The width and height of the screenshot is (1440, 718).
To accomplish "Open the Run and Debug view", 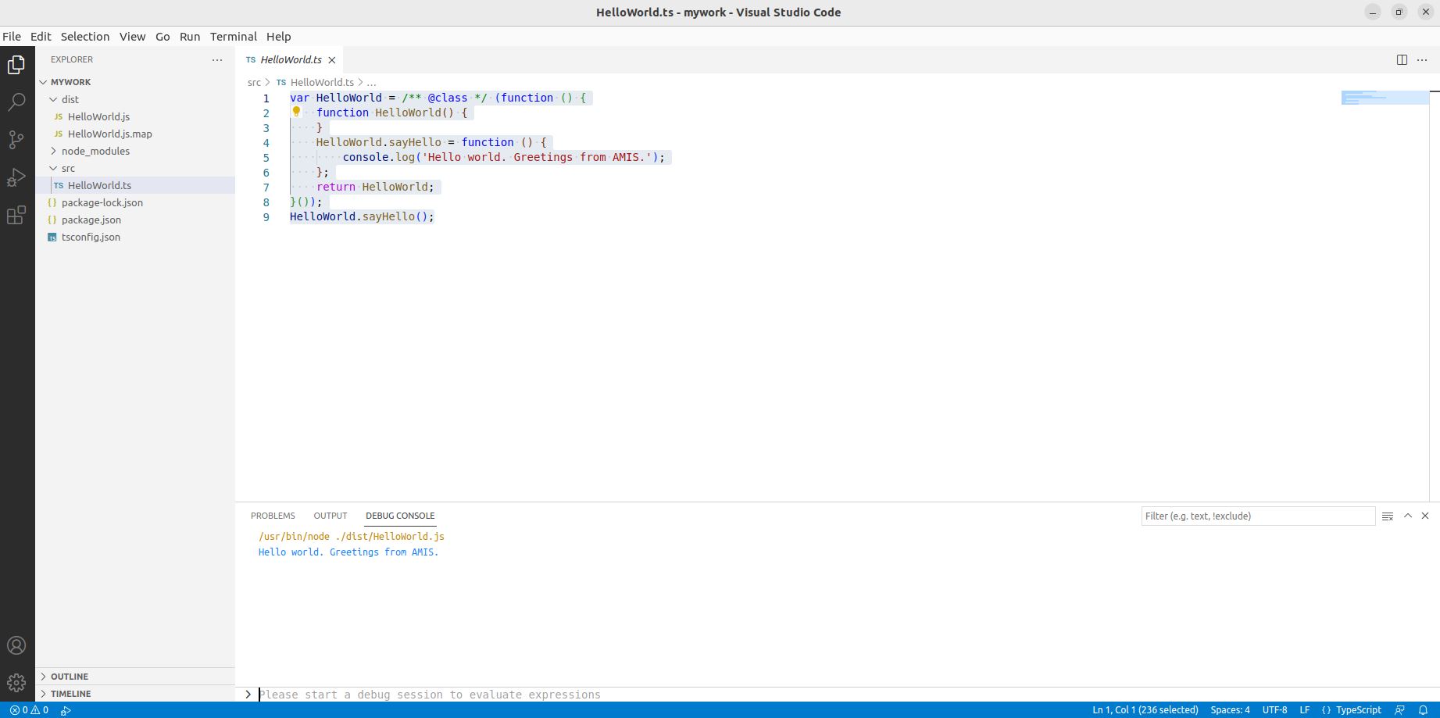I will [16, 178].
